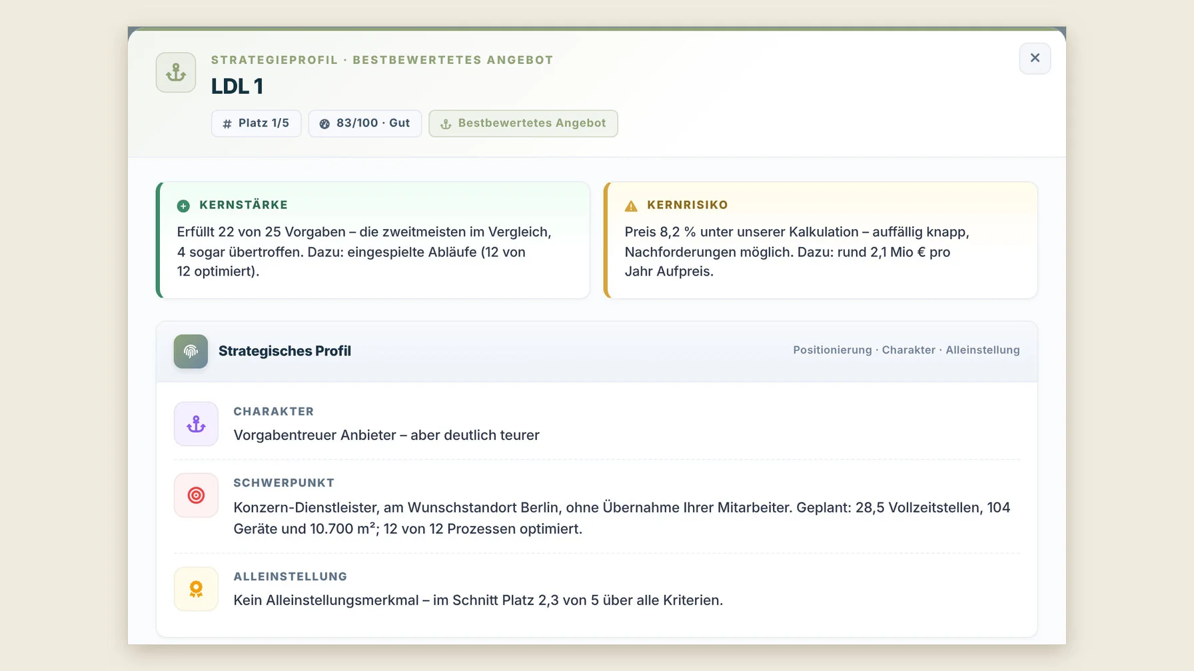The image size is (1194, 671).
Task: Click the ALLEINSTELLUNG row label
Action: pos(291,576)
